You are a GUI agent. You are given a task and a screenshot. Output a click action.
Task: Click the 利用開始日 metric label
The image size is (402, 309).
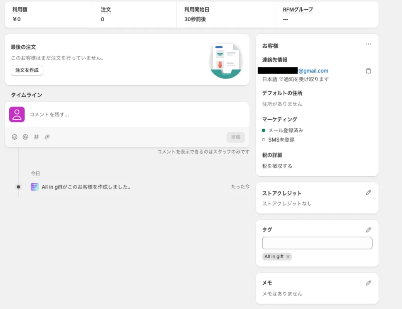[x=197, y=10]
